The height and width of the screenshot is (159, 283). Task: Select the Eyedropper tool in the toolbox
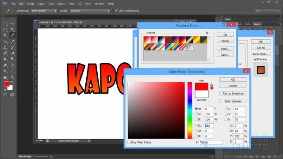[12, 35]
